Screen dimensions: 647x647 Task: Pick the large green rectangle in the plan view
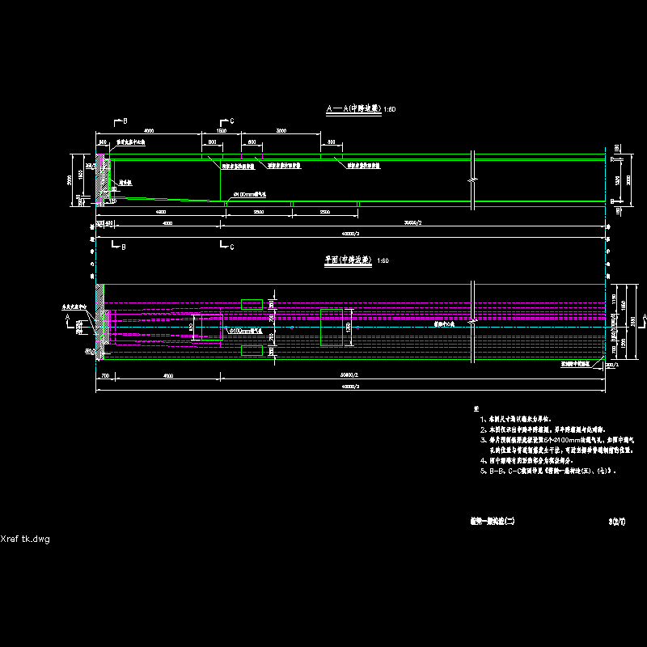coord(332,328)
